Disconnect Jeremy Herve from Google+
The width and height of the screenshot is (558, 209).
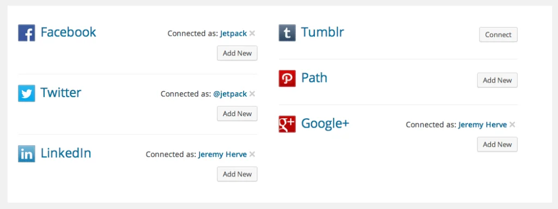pos(512,125)
